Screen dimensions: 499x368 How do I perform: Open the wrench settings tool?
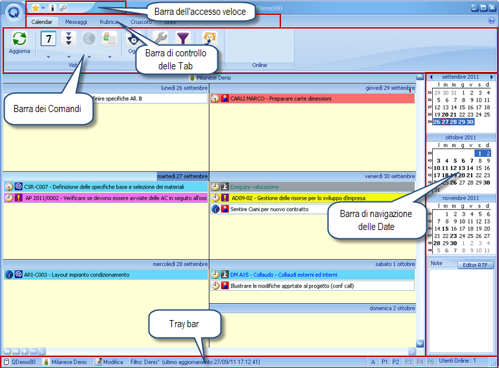(160, 38)
